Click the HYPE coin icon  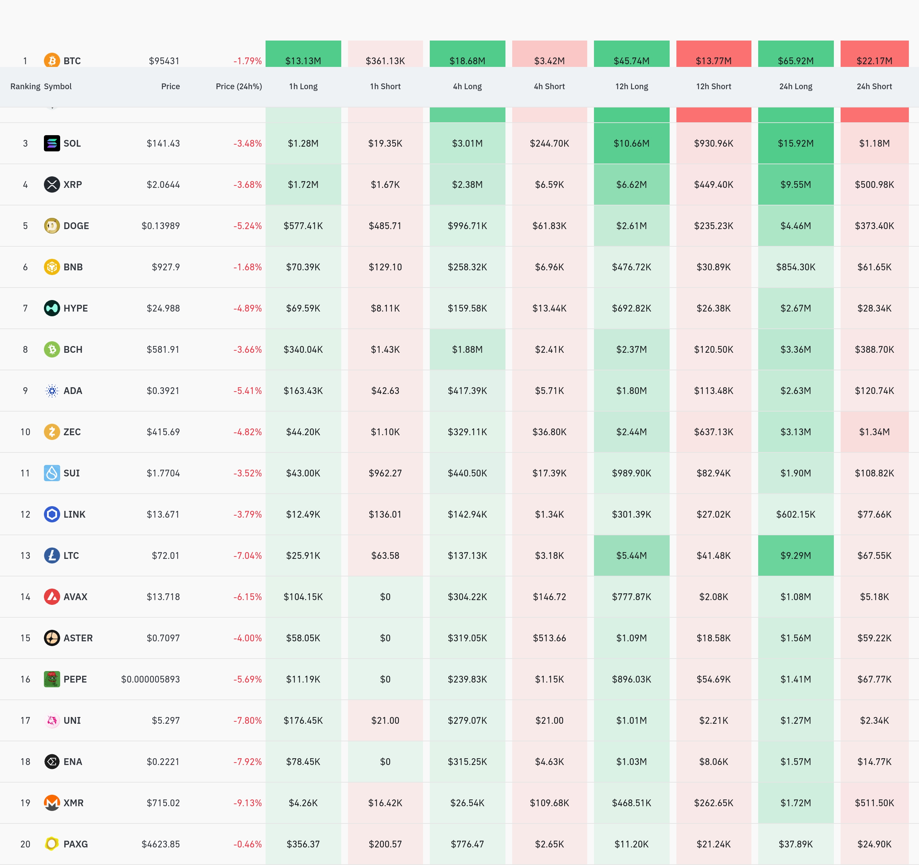[52, 308]
